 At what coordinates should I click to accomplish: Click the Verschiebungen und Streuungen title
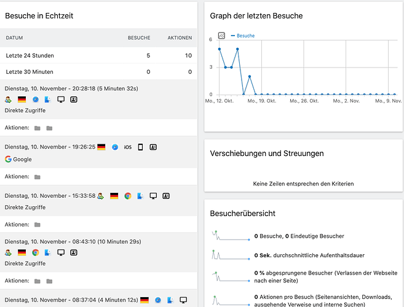click(x=267, y=153)
